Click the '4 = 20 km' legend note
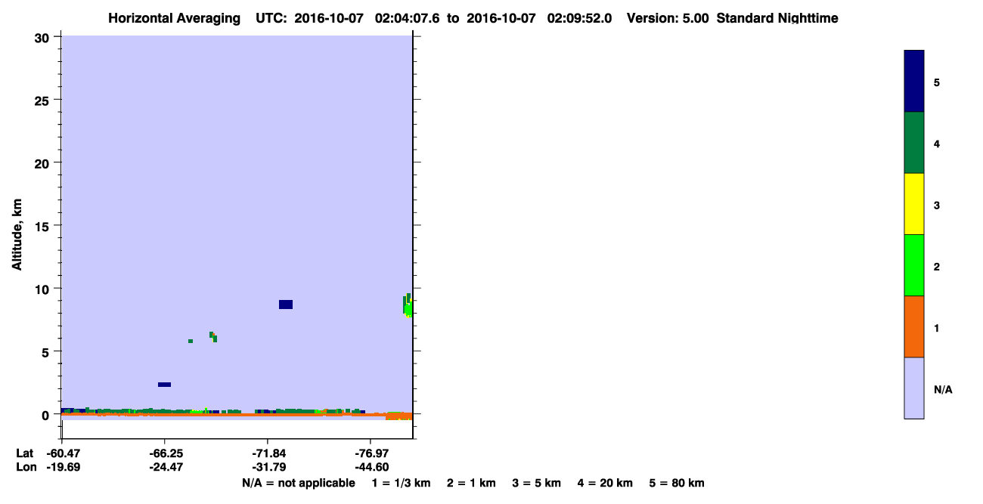Viewport: 983px width, 504px height. coord(606,483)
